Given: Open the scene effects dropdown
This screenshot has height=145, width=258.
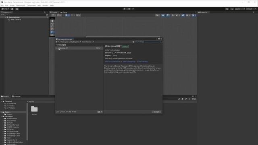Looking at the screenshot, I should (x=178, y=15).
